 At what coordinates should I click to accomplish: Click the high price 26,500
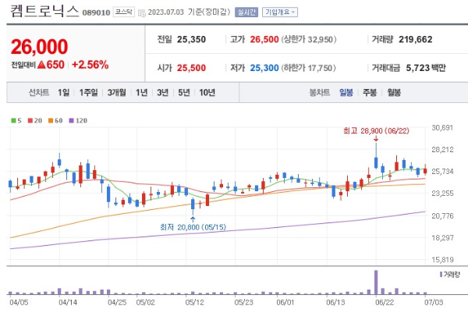pos(264,40)
